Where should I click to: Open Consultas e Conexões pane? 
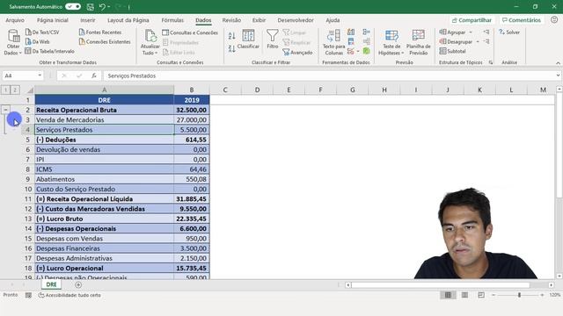point(190,32)
